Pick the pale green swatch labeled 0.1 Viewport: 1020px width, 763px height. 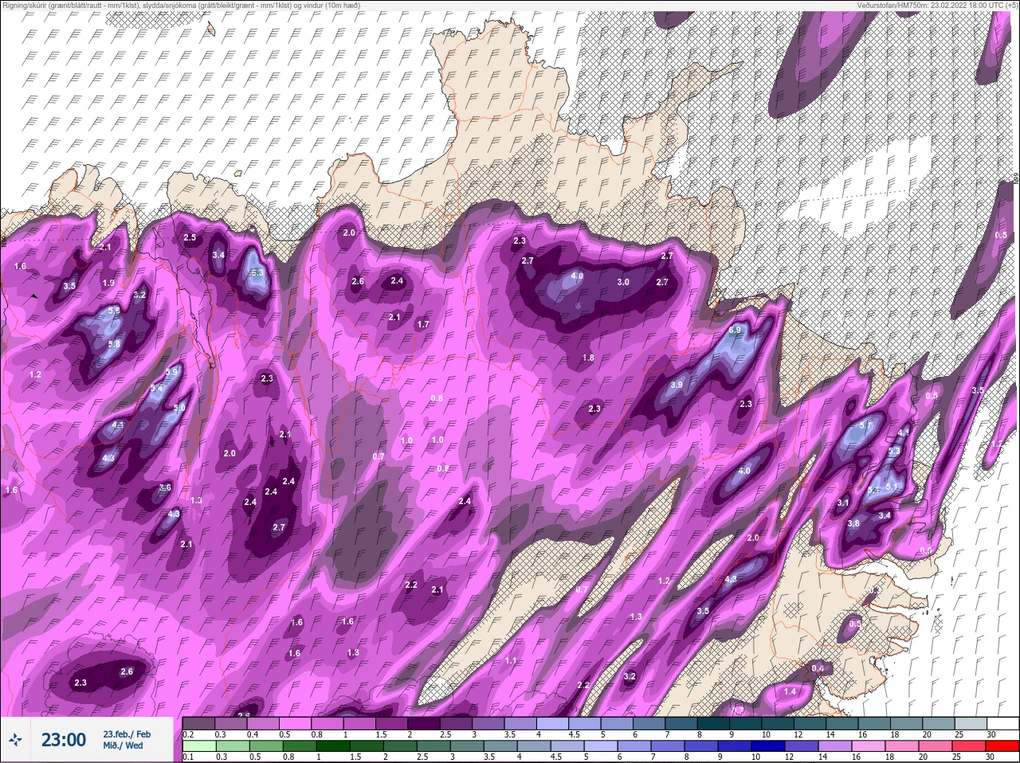(198, 744)
